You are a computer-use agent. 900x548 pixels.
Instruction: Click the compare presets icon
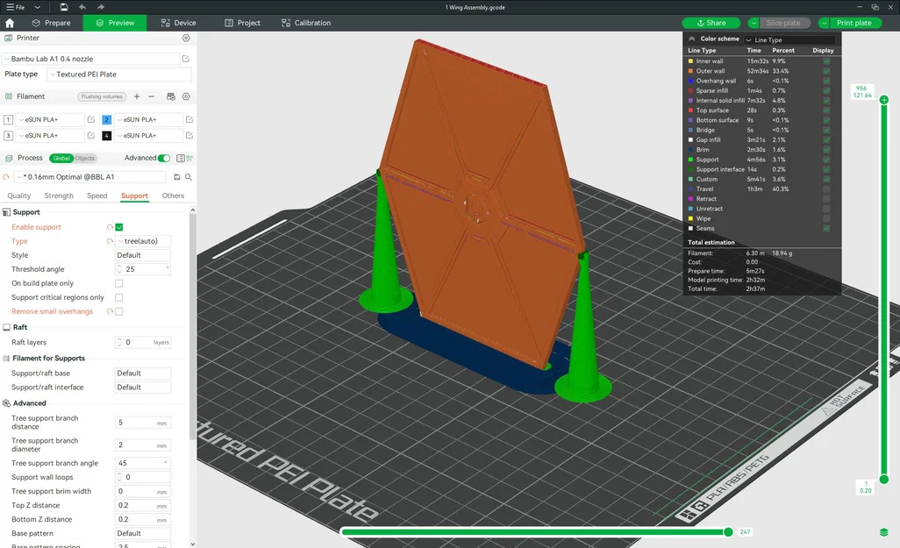tap(190, 158)
